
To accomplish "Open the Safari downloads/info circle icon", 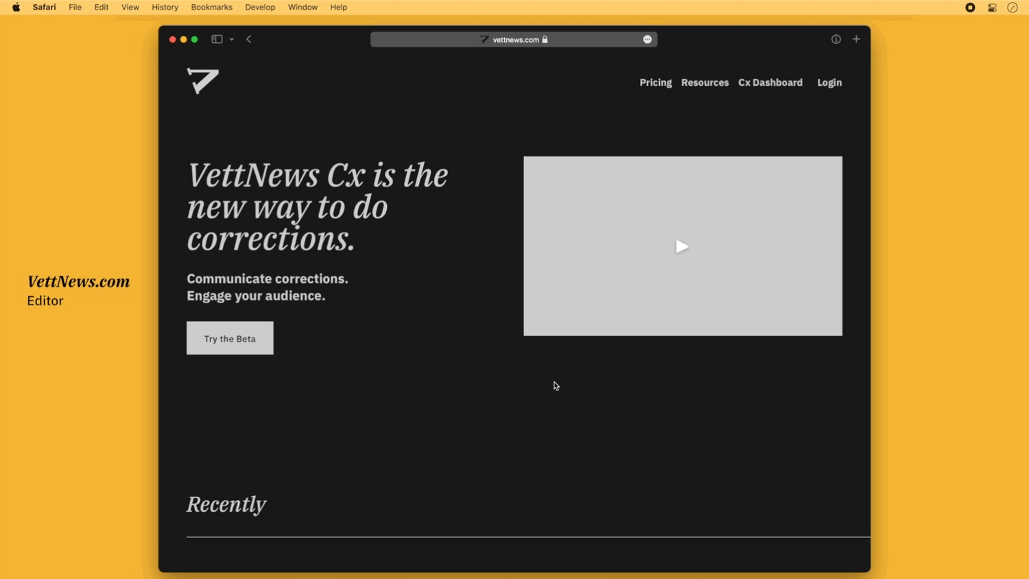I will coord(836,39).
